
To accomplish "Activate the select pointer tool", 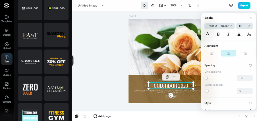I will (145, 6).
